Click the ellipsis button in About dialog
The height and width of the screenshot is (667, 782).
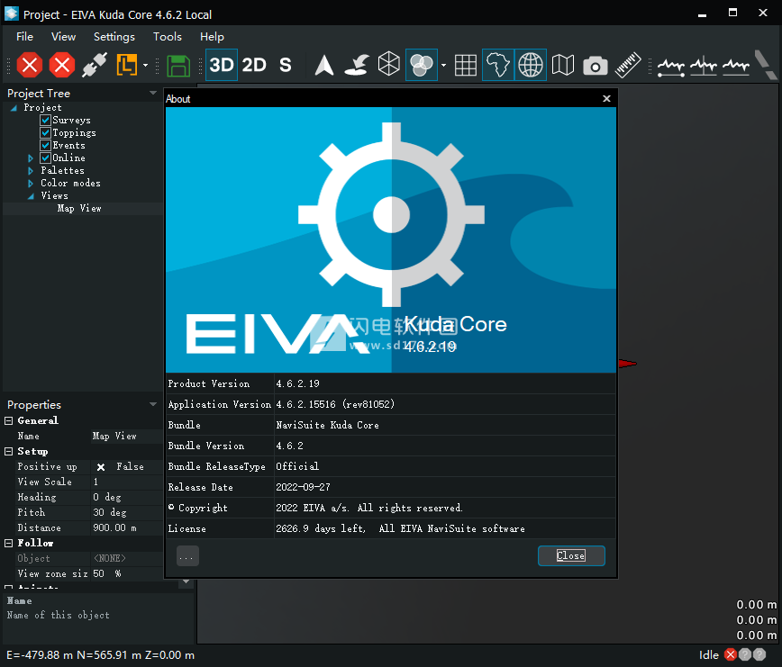click(x=187, y=556)
